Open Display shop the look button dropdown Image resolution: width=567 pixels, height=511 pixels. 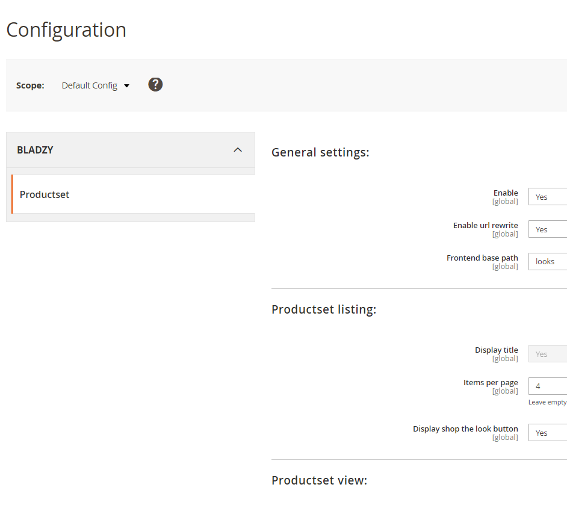click(x=548, y=433)
